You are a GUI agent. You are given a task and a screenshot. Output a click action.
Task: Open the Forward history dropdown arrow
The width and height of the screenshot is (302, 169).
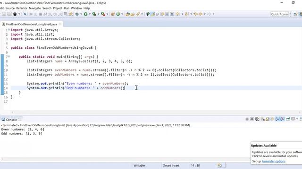click(x=213, y=14)
